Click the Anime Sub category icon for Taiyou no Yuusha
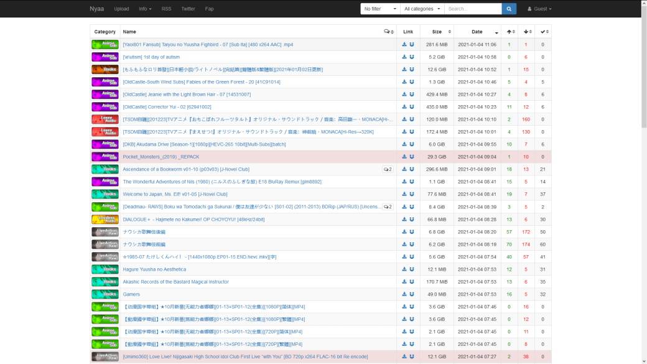 point(104,44)
